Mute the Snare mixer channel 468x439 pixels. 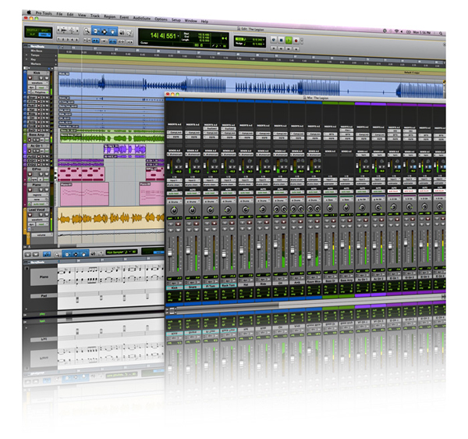[197, 229]
